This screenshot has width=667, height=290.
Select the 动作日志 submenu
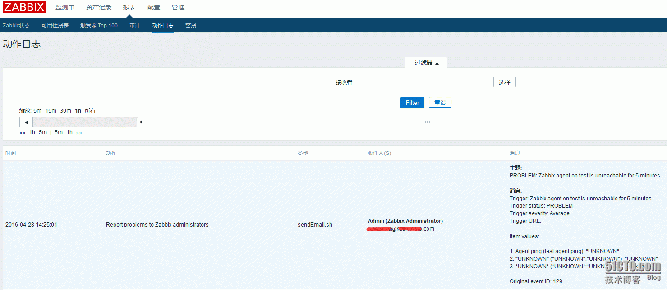tap(163, 26)
